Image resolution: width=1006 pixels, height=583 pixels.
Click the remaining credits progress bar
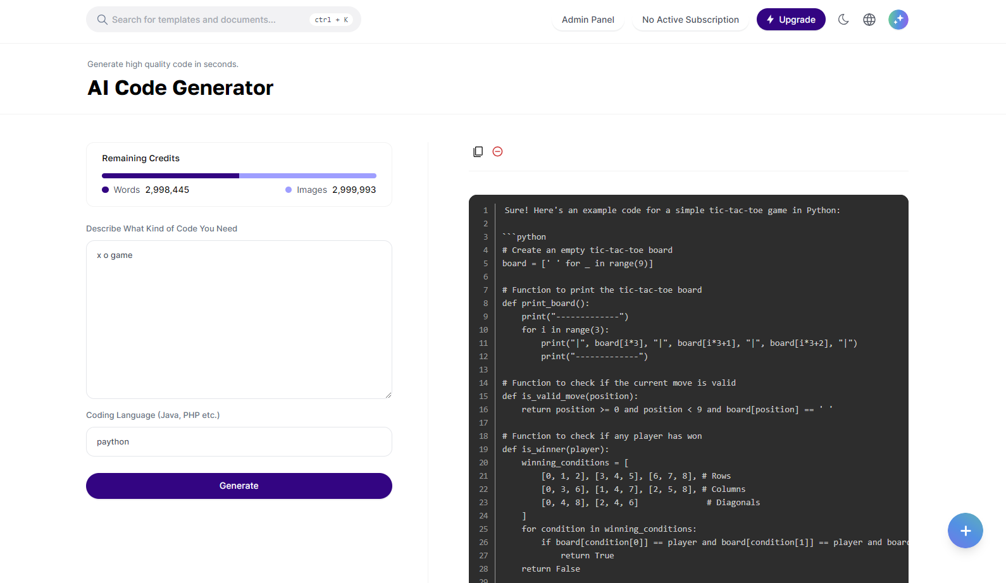[239, 176]
